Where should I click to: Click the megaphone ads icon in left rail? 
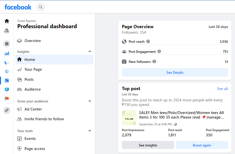pos(7,62)
